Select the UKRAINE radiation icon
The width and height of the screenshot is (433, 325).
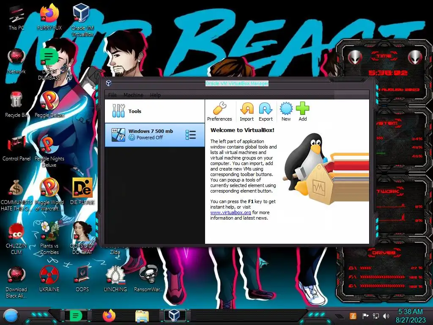click(49, 279)
